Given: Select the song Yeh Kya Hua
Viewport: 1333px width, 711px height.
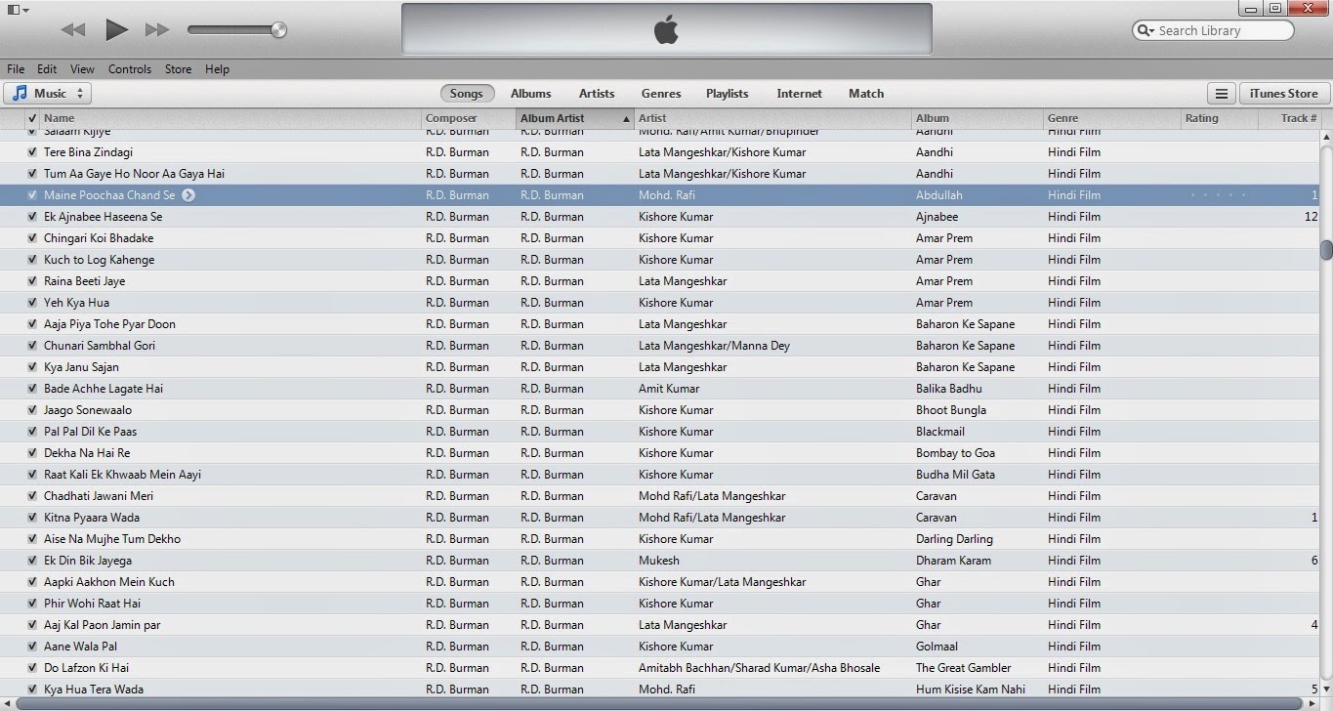Looking at the screenshot, I should (76, 303).
